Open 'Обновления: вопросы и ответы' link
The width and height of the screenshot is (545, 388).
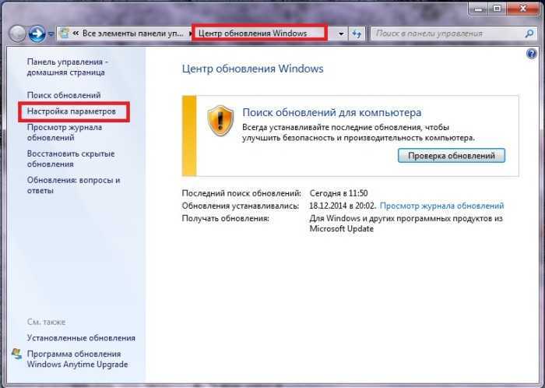coord(74,185)
